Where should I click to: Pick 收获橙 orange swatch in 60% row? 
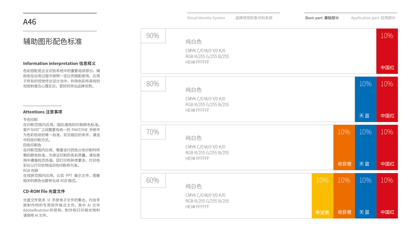click(344, 196)
